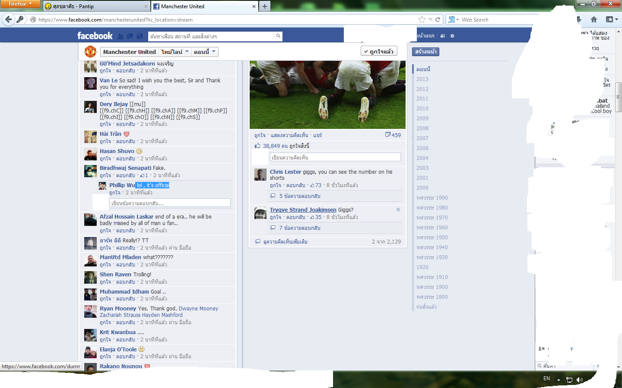
Task: Expand more comments via ดูความคิดเห็นเพิ่มเติม
Action: pos(285,242)
